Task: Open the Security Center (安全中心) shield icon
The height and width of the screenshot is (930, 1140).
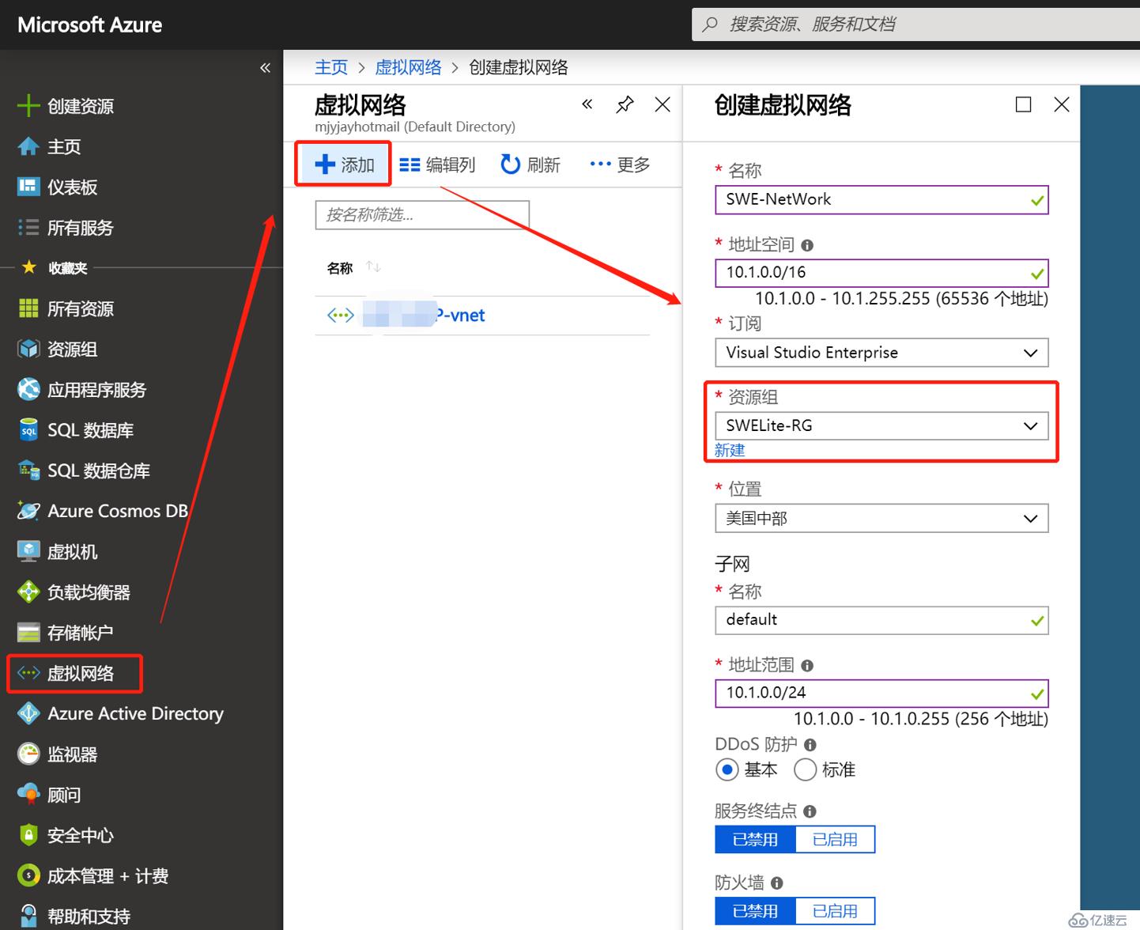Action: [x=28, y=835]
